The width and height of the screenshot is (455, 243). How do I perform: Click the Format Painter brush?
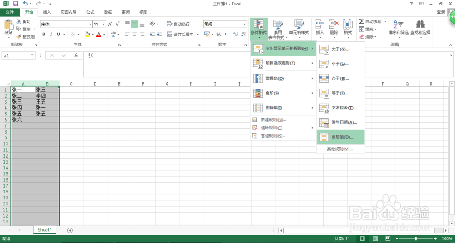(19, 37)
